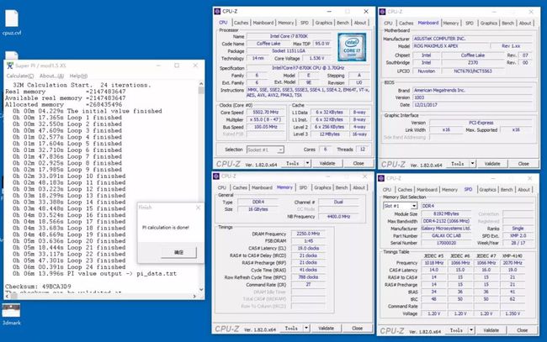Click the Super PI vertical scrollbar down arrow
This screenshot has height=342, width=547.
201,289
